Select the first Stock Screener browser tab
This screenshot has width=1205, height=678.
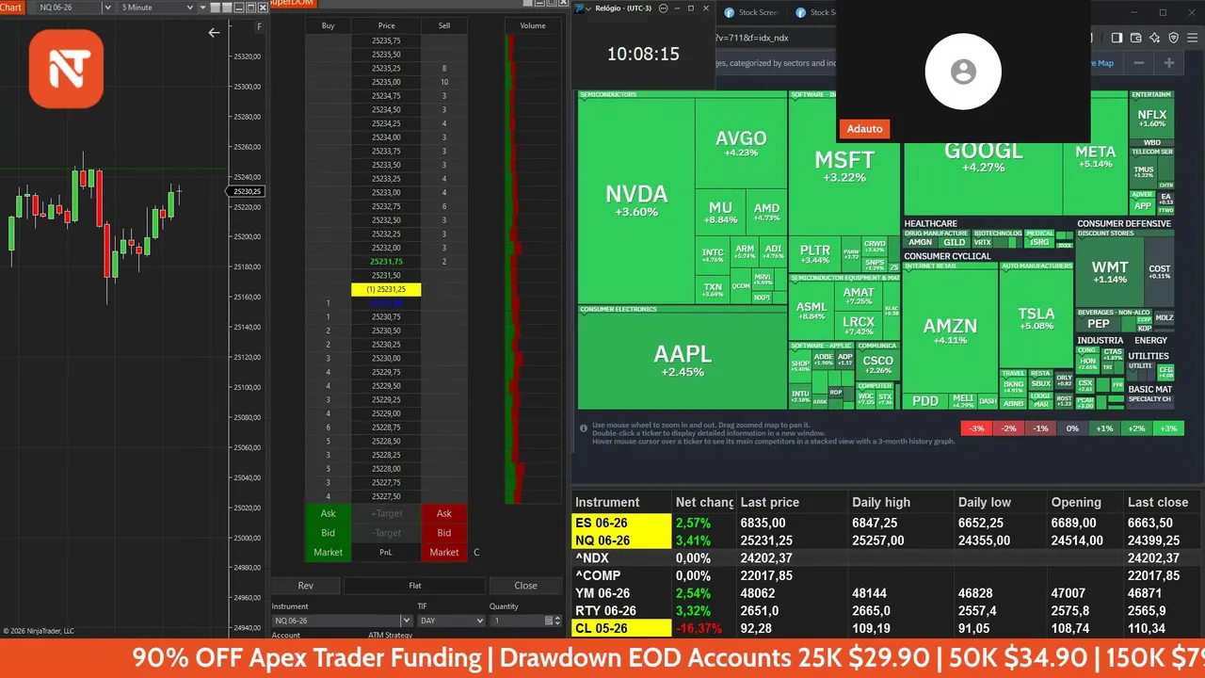coord(750,12)
